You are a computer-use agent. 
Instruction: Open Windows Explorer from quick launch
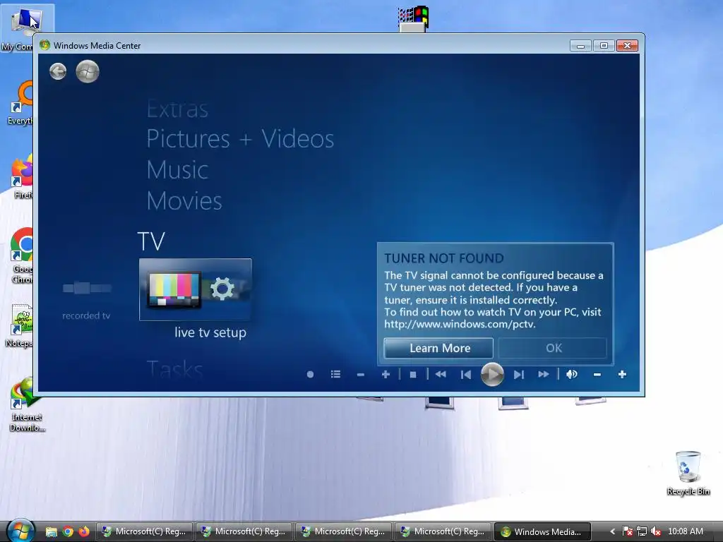coord(51,532)
